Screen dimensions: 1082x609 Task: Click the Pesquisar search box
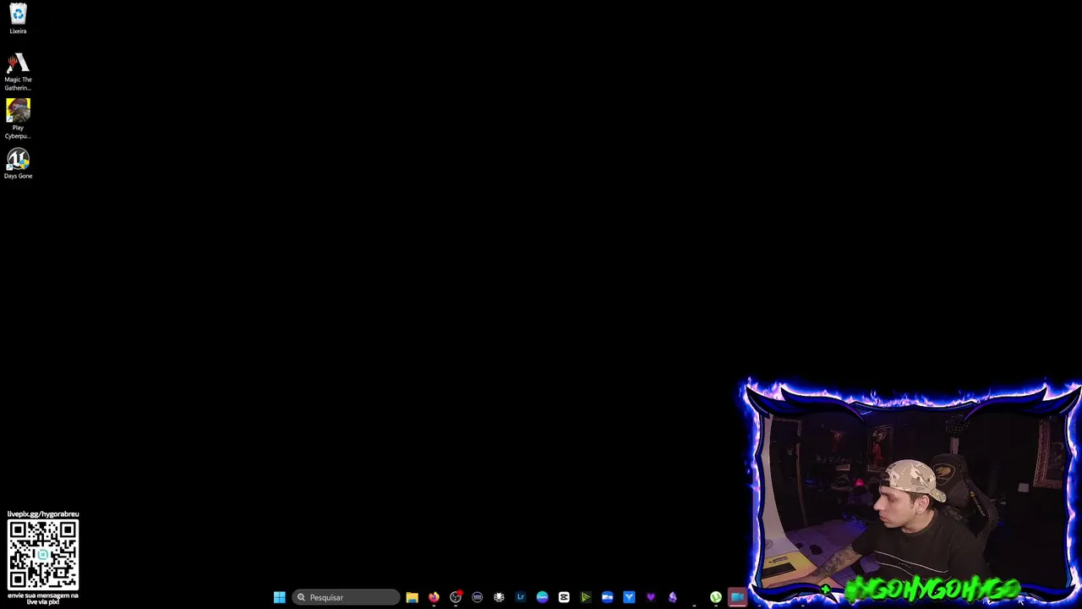tap(346, 597)
